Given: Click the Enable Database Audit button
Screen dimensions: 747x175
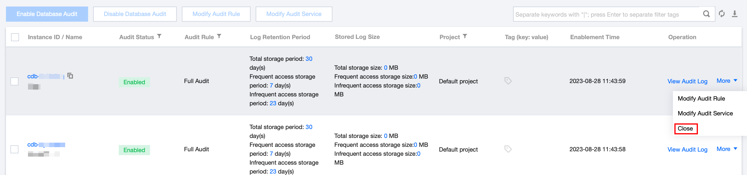Looking at the screenshot, I should 47,14.
